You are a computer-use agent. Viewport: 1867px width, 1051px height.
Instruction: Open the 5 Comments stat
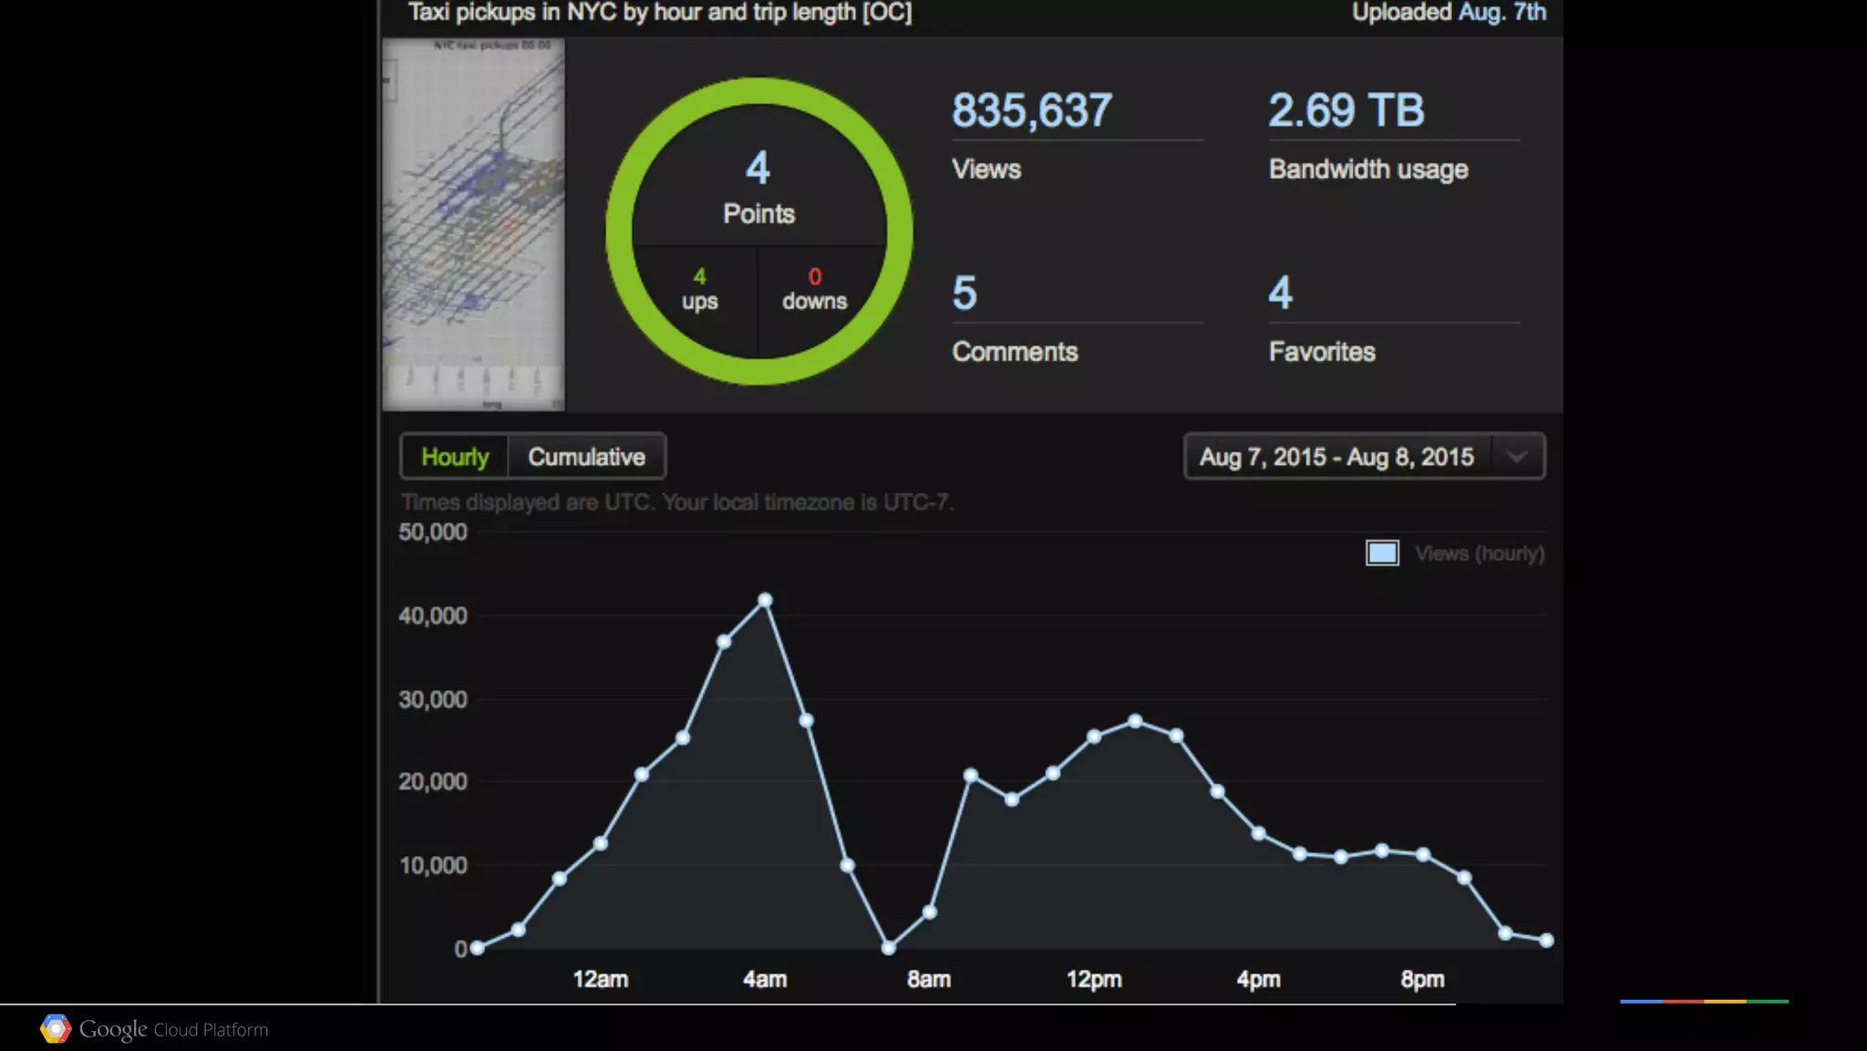point(965,294)
